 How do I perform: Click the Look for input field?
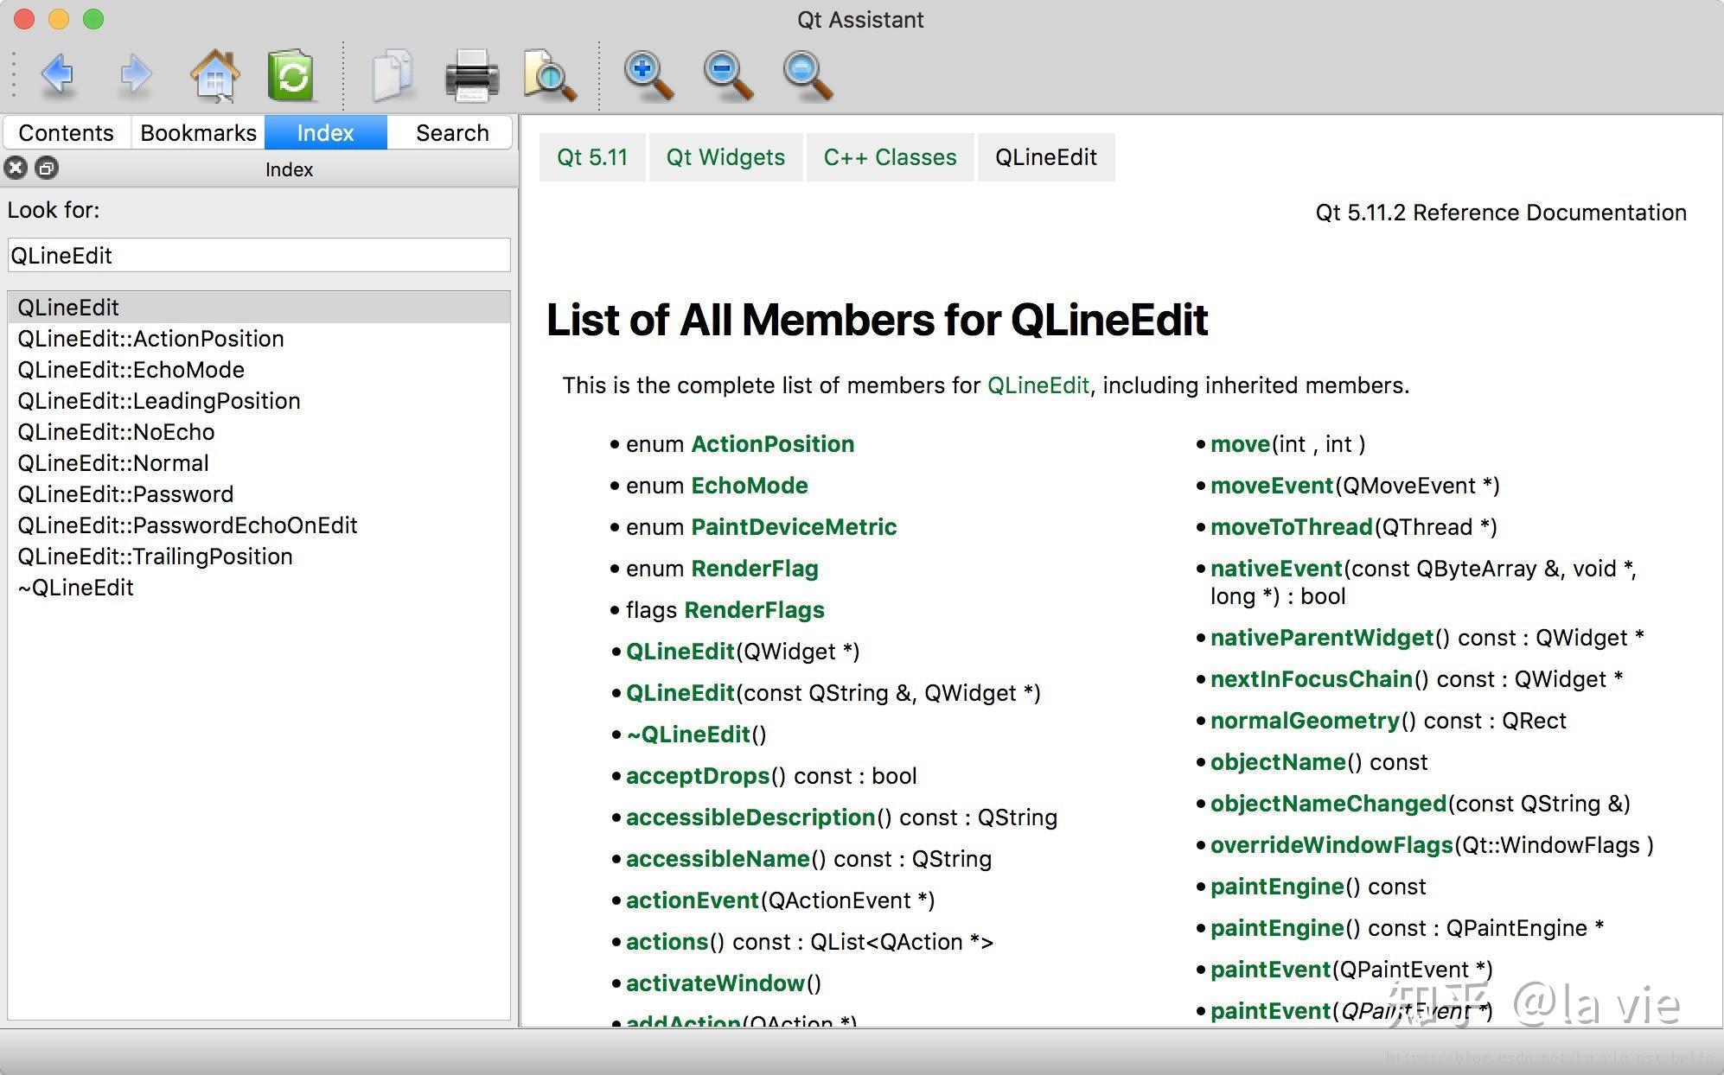259,256
